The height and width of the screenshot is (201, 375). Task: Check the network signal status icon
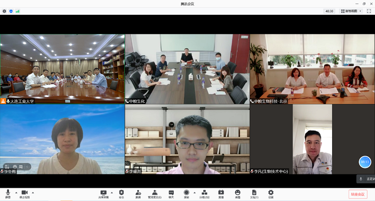18,11
